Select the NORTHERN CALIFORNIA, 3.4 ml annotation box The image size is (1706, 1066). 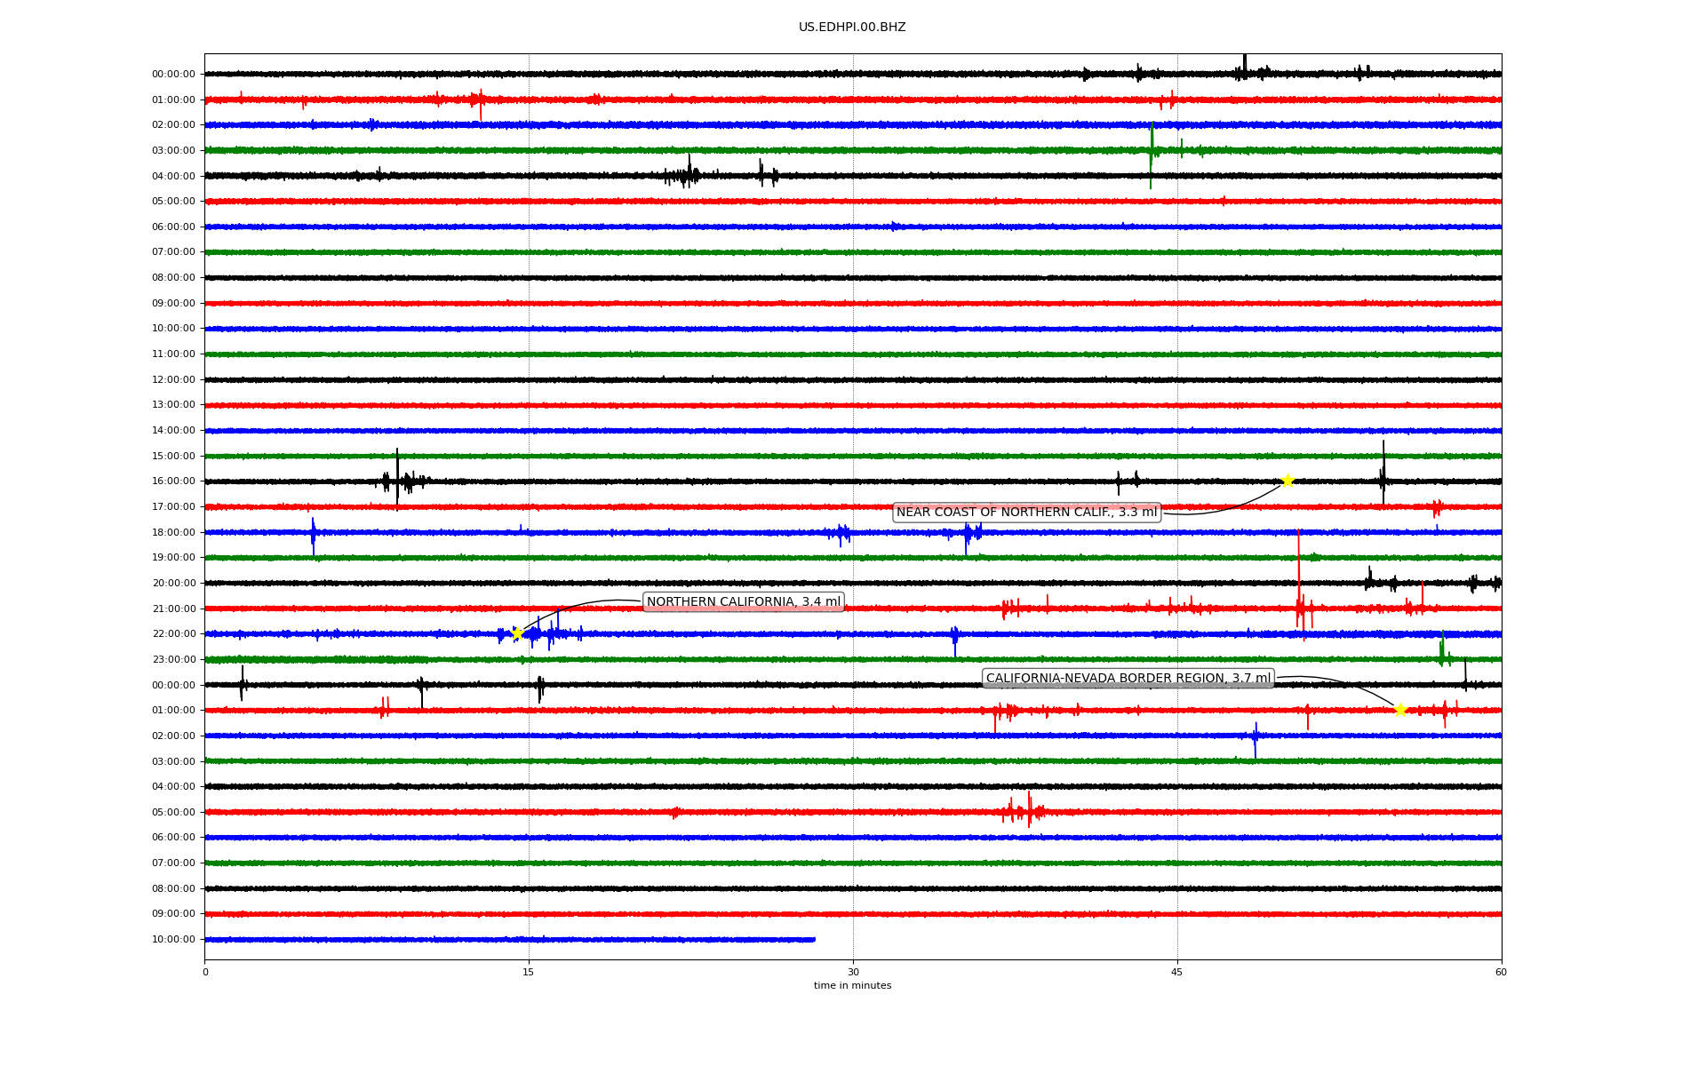click(x=743, y=602)
